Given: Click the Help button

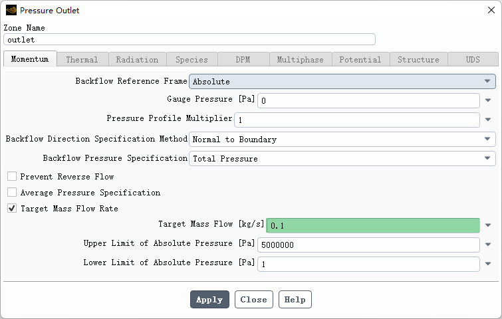Looking at the screenshot, I should coord(295,300).
